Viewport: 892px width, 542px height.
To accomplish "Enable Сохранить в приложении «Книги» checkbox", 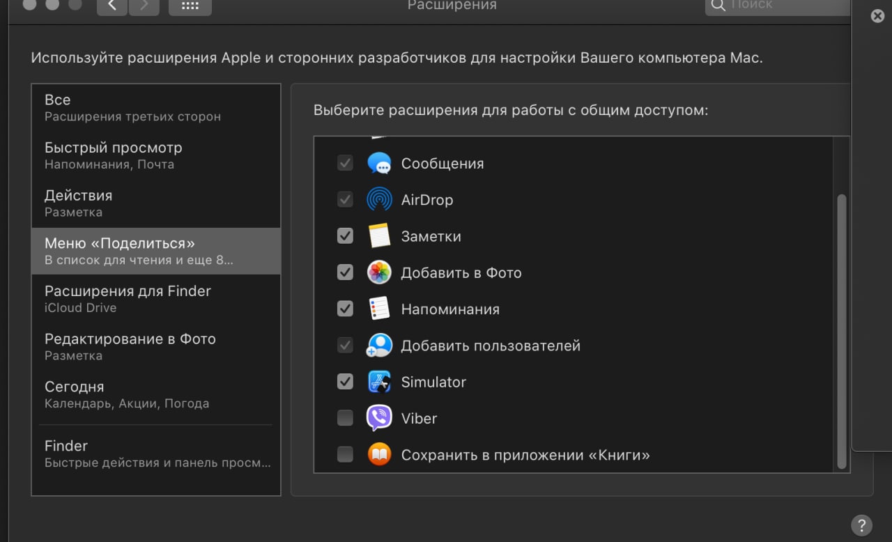I will pyautogui.click(x=345, y=455).
